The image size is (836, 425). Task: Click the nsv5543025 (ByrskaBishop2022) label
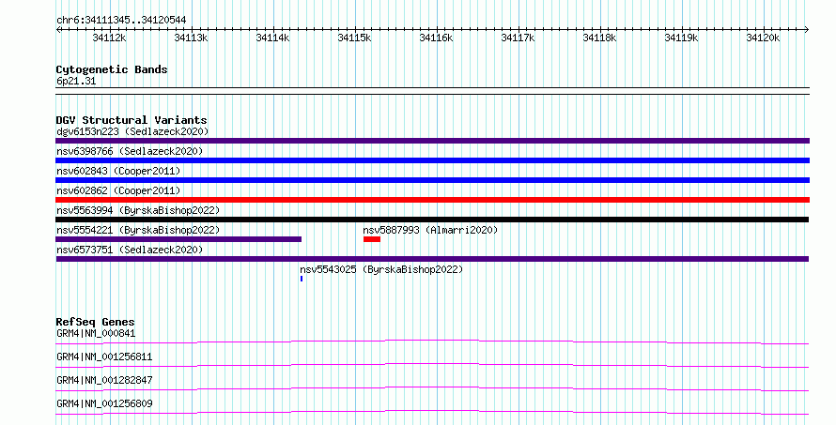pyautogui.click(x=381, y=269)
